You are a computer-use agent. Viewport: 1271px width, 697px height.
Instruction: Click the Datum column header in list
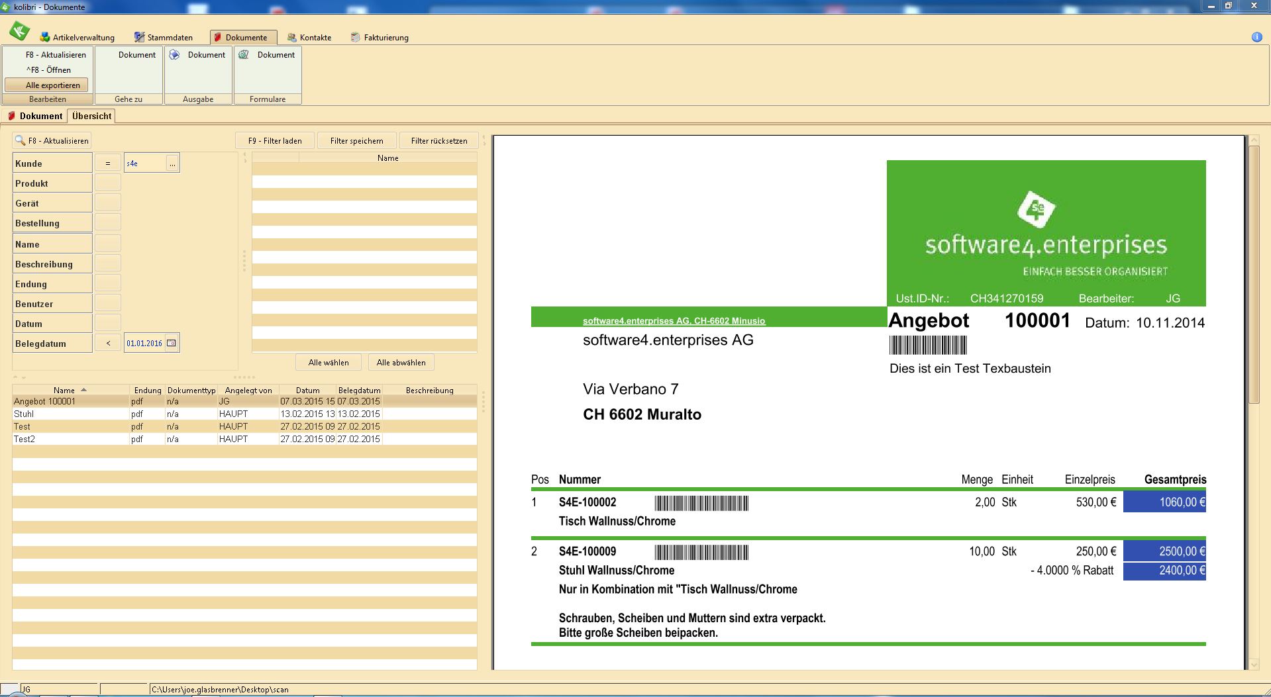[x=308, y=390]
